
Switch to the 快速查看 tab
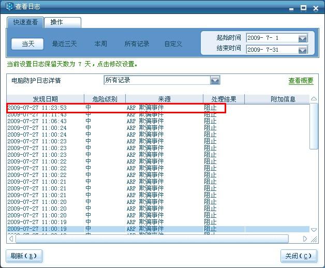coord(25,22)
